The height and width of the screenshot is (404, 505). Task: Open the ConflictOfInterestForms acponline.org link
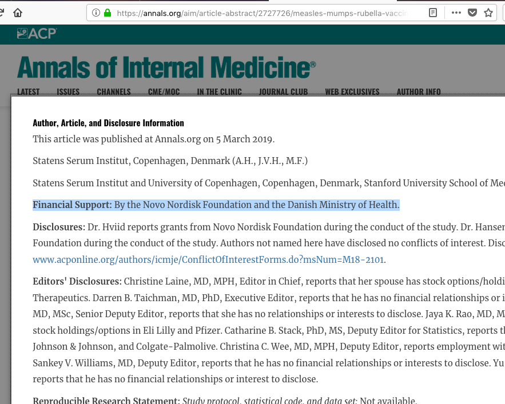point(208,259)
